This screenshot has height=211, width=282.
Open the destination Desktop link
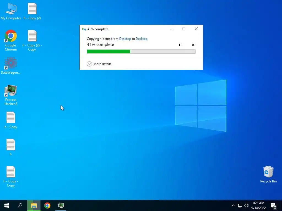pyautogui.click(x=142, y=38)
